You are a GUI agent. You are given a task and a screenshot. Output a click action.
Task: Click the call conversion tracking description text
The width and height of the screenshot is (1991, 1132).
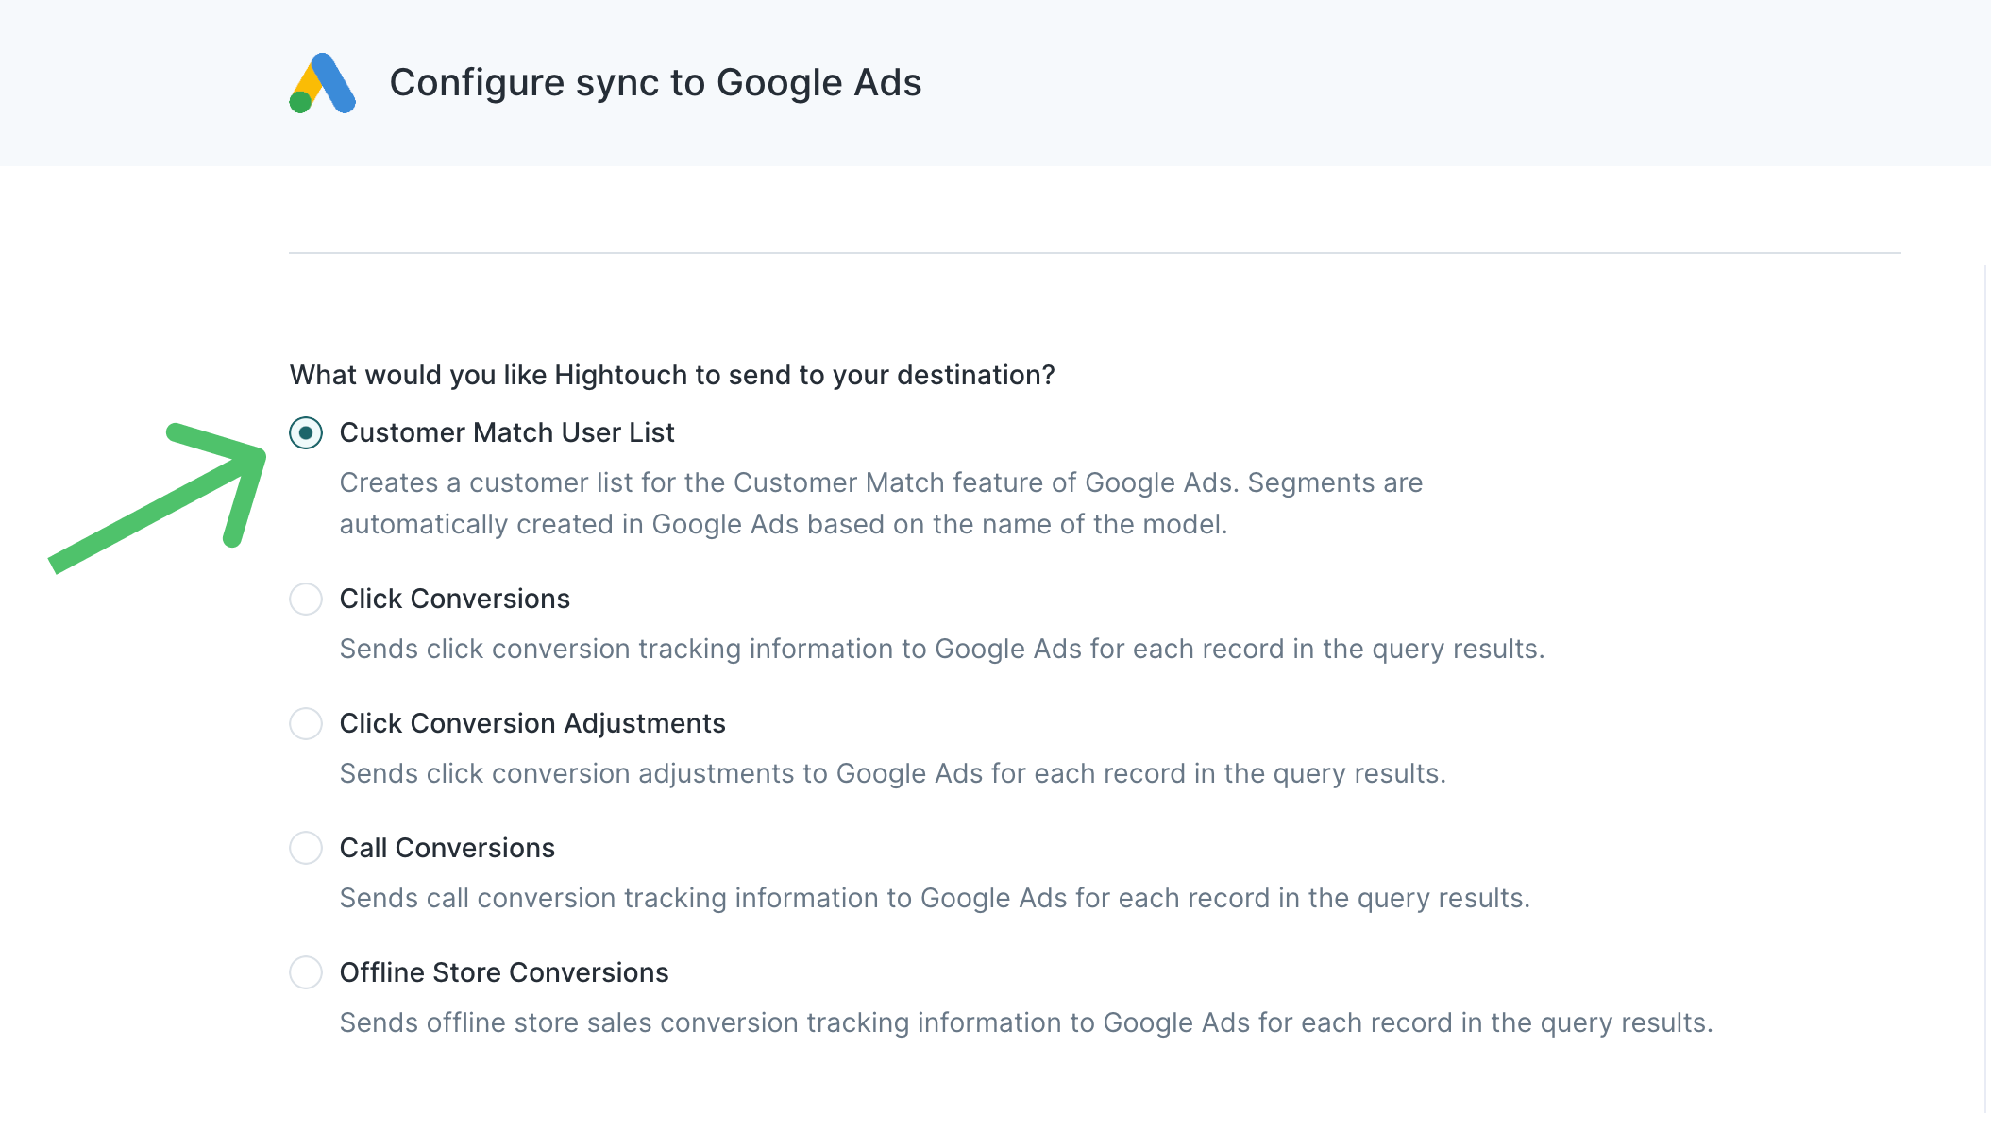pyautogui.click(x=934, y=899)
